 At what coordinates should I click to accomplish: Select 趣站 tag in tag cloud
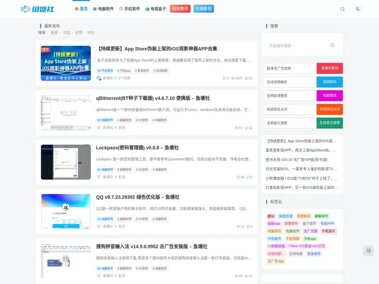(271, 216)
